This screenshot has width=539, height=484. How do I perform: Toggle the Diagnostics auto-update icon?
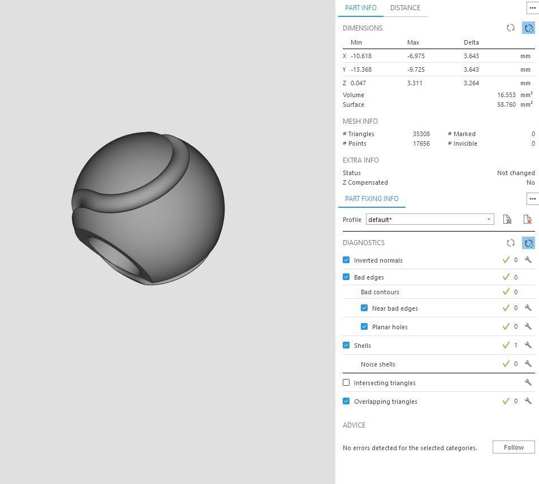[528, 243]
